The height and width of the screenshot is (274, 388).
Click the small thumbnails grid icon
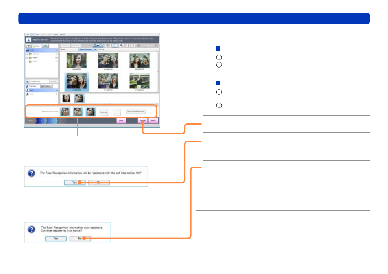(x=139, y=46)
